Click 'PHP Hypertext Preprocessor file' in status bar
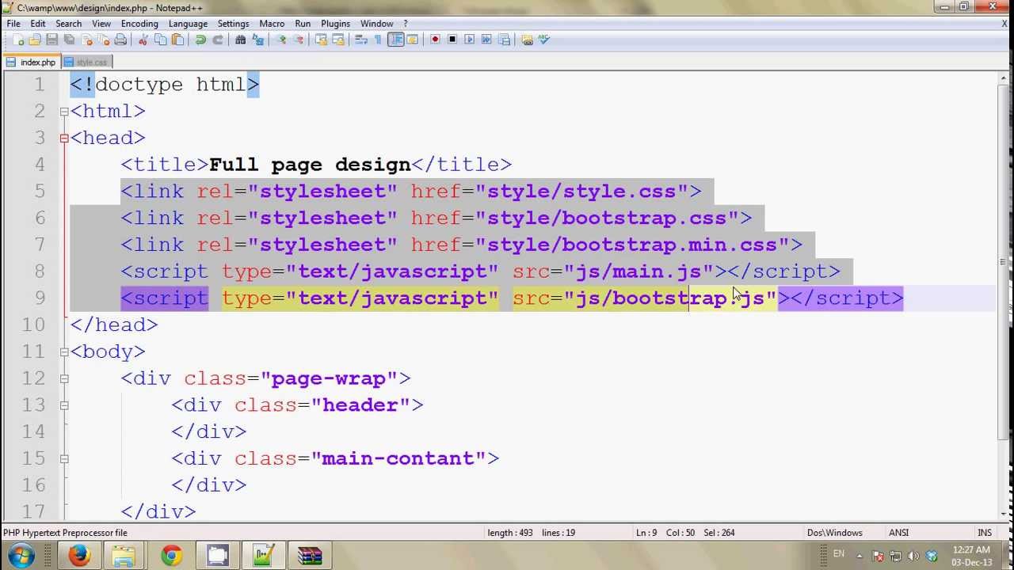The width and height of the screenshot is (1014, 570). pos(65,533)
